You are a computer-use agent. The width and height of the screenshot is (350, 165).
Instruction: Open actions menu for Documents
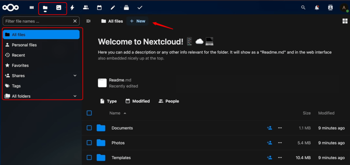click(x=280, y=128)
